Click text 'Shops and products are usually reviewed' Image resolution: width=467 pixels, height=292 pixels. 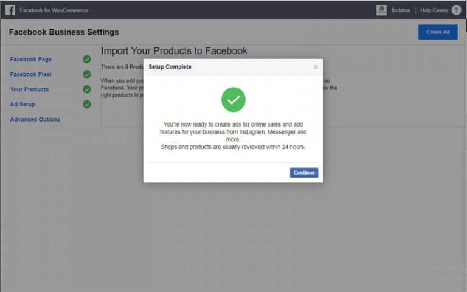click(x=213, y=147)
